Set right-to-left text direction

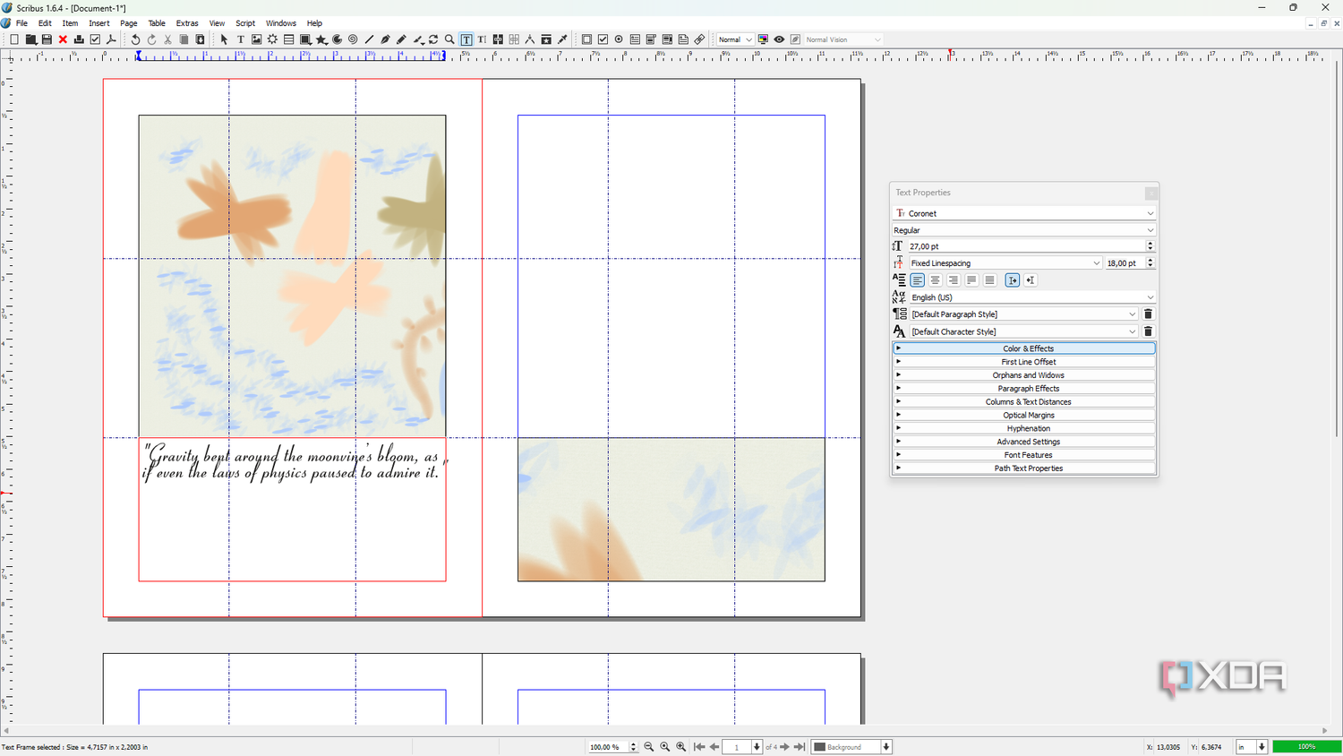click(x=1031, y=280)
